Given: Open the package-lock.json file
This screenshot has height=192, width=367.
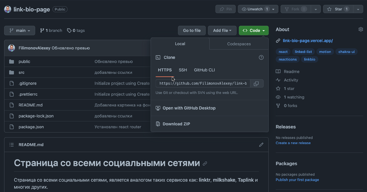Looking at the screenshot, I should [36, 116].
